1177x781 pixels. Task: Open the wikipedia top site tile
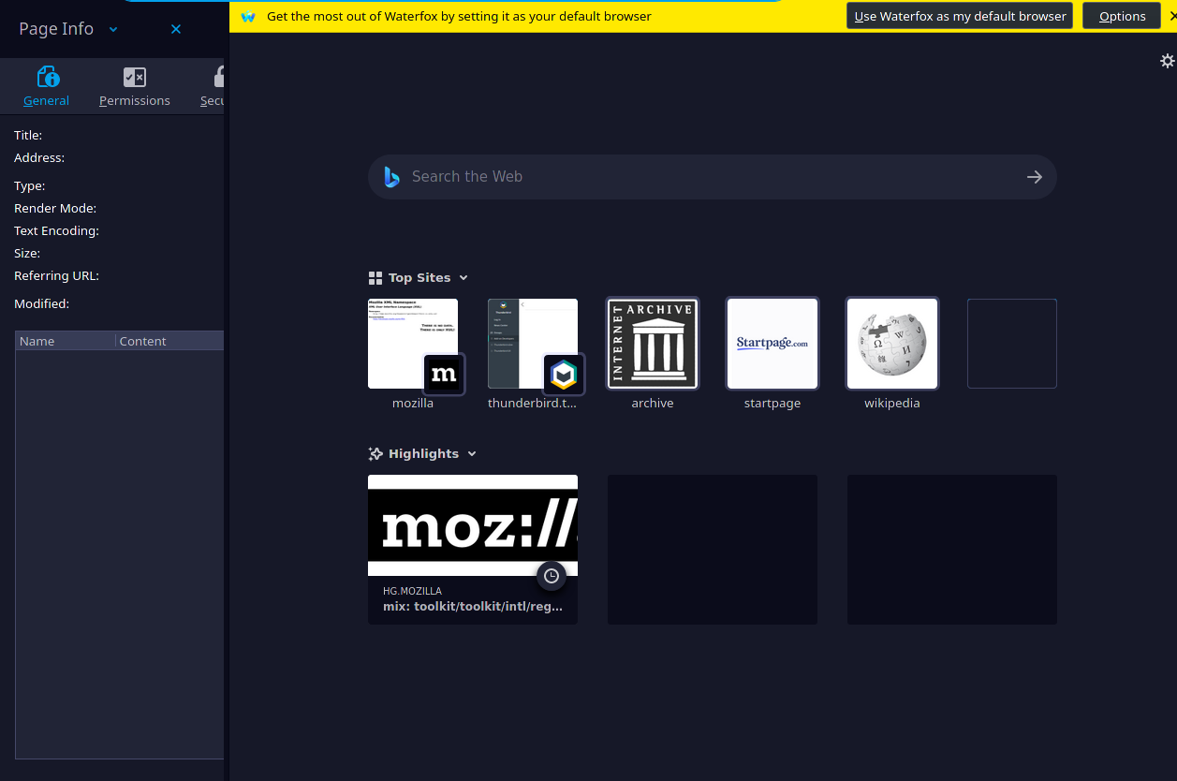[891, 343]
